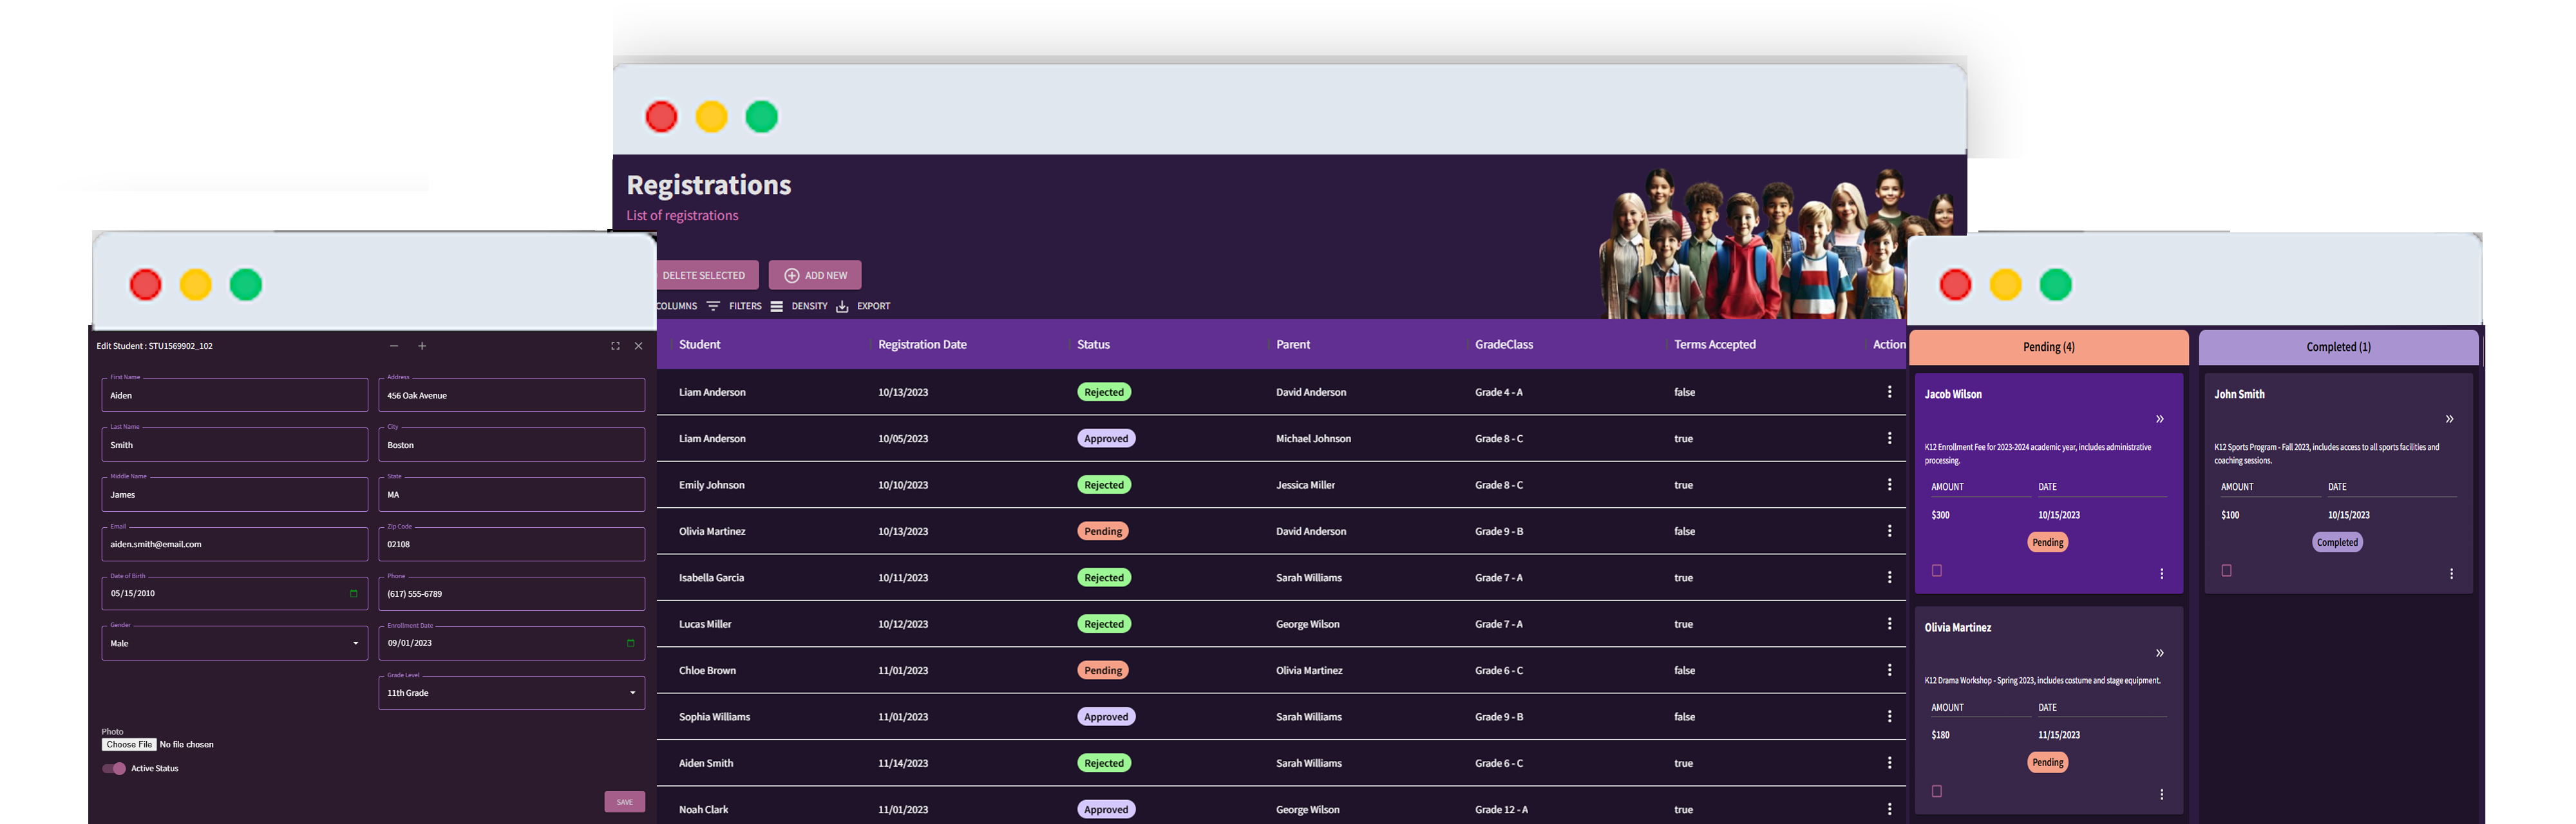Click the fullscreen icon in Edit Student dialog
The height and width of the screenshot is (824, 2576).
(615, 346)
